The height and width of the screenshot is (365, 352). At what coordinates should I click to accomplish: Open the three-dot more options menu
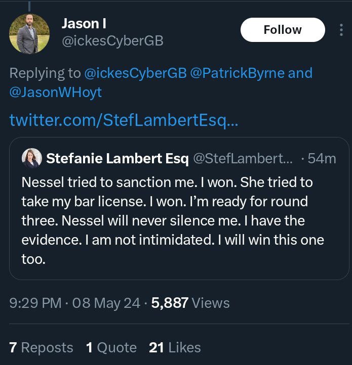[x=341, y=30]
